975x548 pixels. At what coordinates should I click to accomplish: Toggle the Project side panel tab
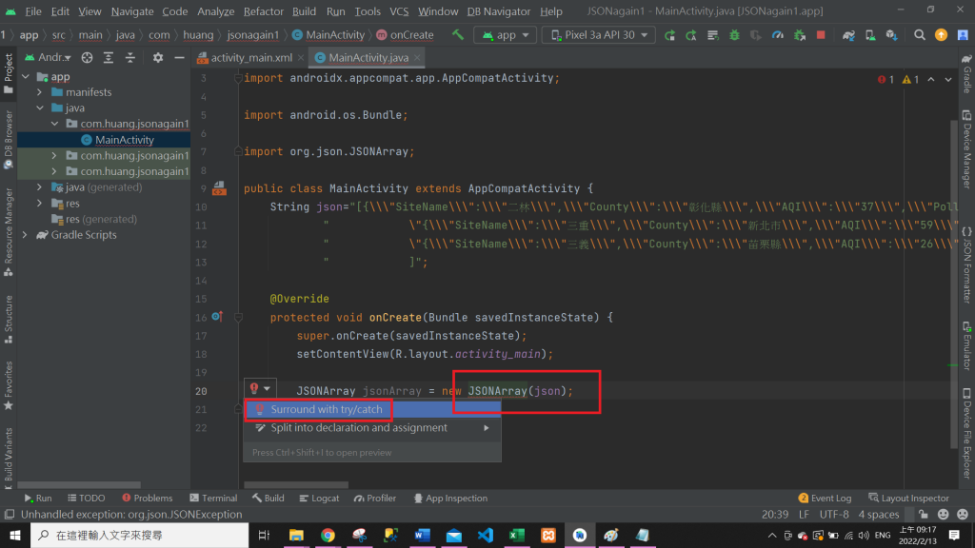coord(8,72)
